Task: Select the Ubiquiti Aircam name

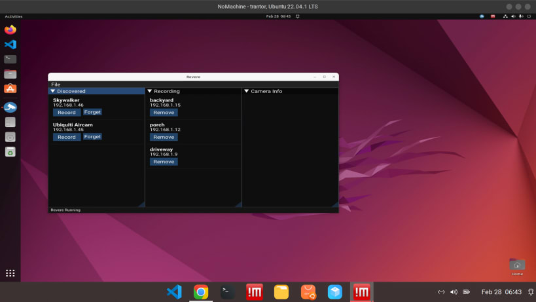Action: click(x=73, y=125)
